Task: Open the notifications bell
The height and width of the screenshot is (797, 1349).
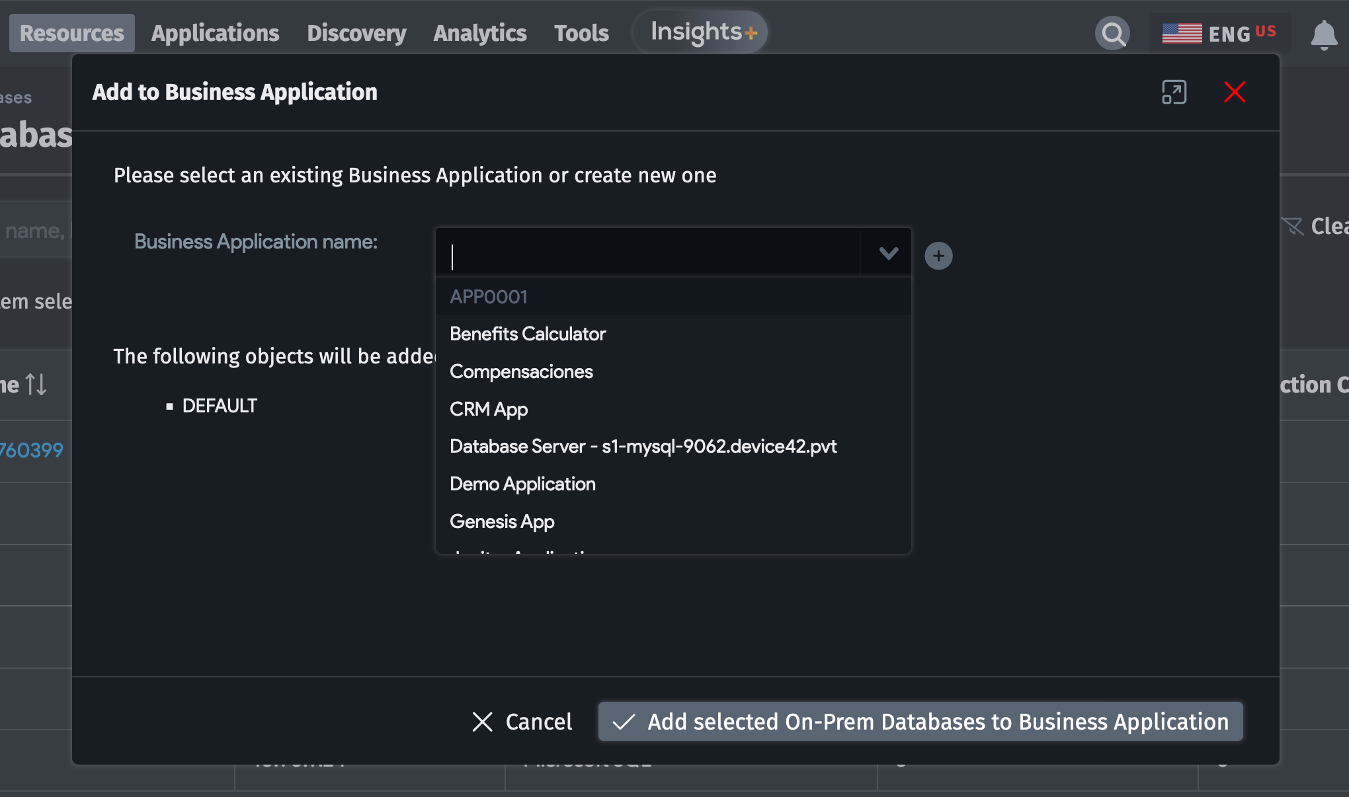Action: (x=1323, y=34)
